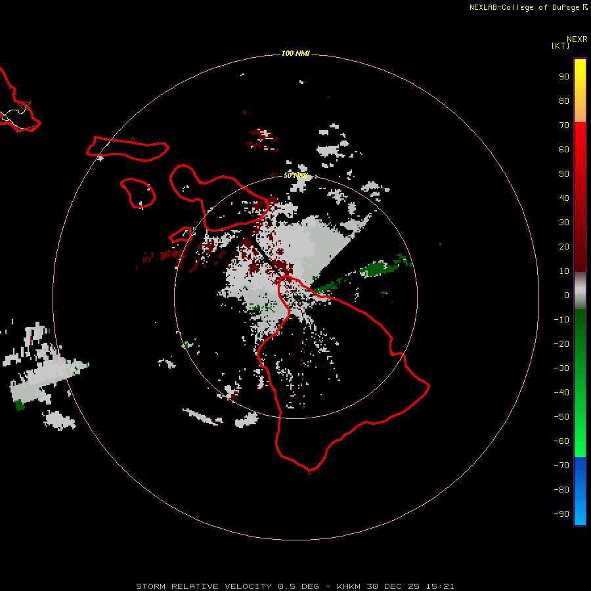The width and height of the screenshot is (591, 591).
Task: Click the NEXR label above the color scale
Action: tap(577, 39)
